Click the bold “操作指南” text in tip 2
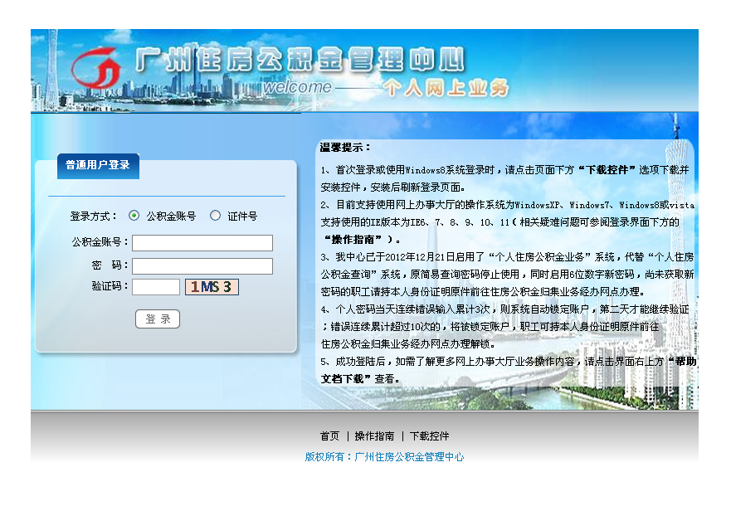This screenshot has height=511, width=731. click(x=353, y=240)
